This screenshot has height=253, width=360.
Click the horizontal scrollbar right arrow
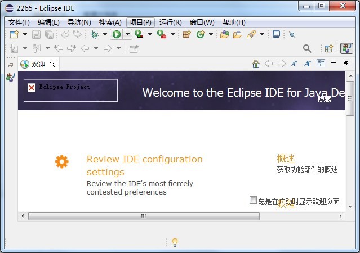pyautogui.click(x=340, y=216)
